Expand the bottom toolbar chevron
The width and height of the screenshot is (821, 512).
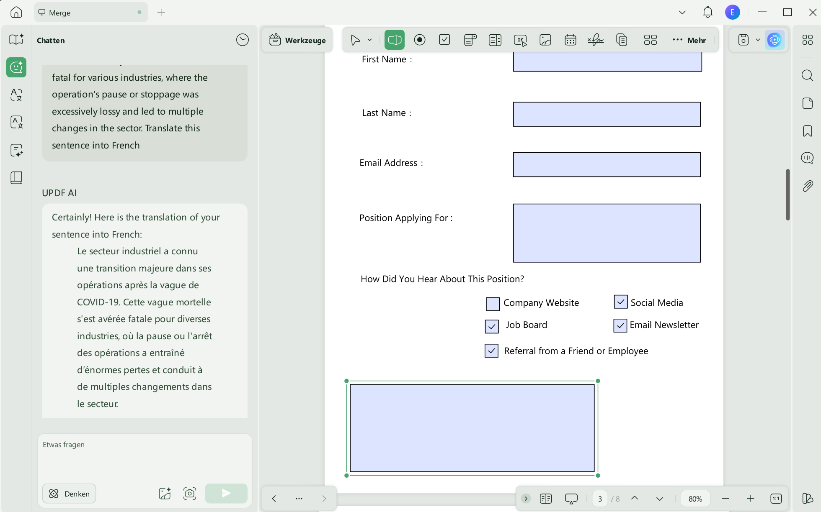pyautogui.click(x=526, y=498)
